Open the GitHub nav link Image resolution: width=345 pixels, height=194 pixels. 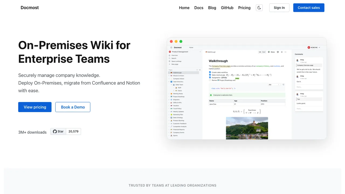point(227,8)
